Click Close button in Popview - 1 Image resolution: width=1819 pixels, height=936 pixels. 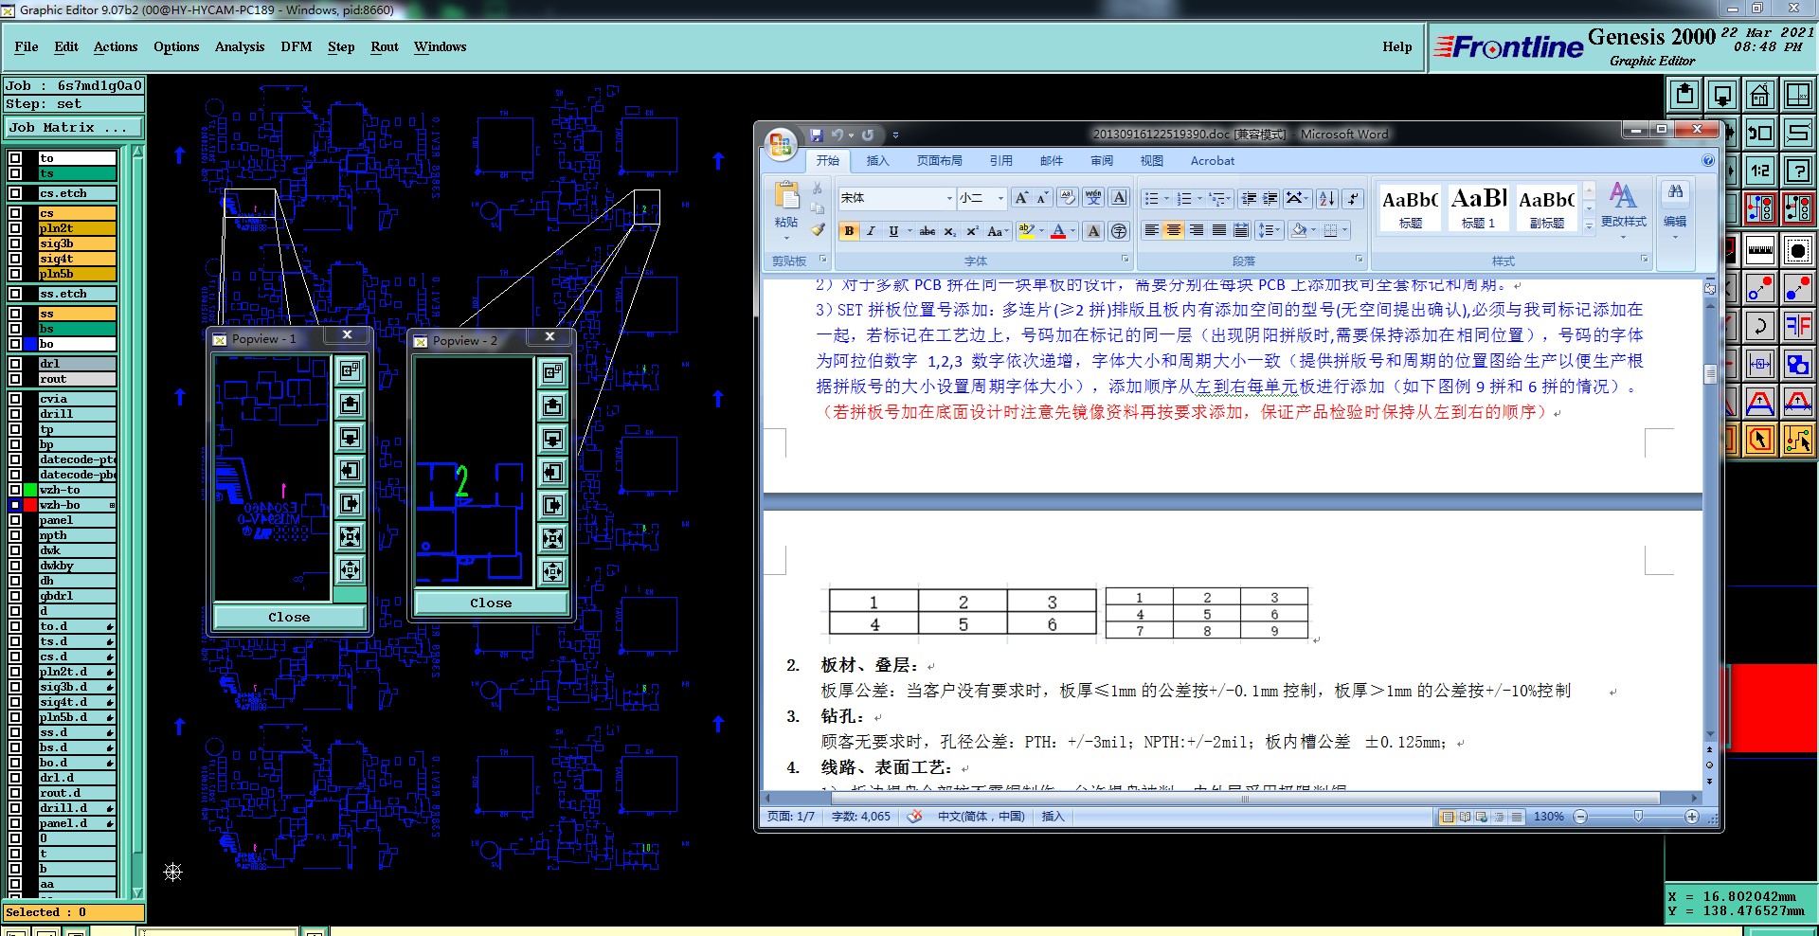pos(289,617)
